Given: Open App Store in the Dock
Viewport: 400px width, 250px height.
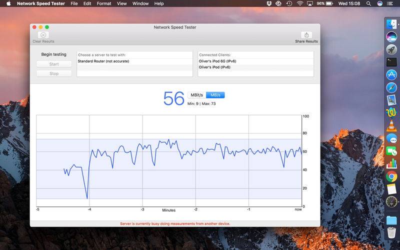Looking at the screenshot, I should coord(391,75).
